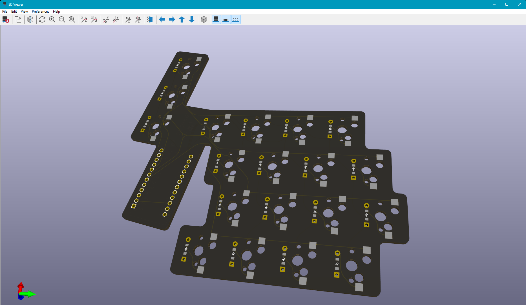
Task: Open the File menu
Action: pos(5,12)
